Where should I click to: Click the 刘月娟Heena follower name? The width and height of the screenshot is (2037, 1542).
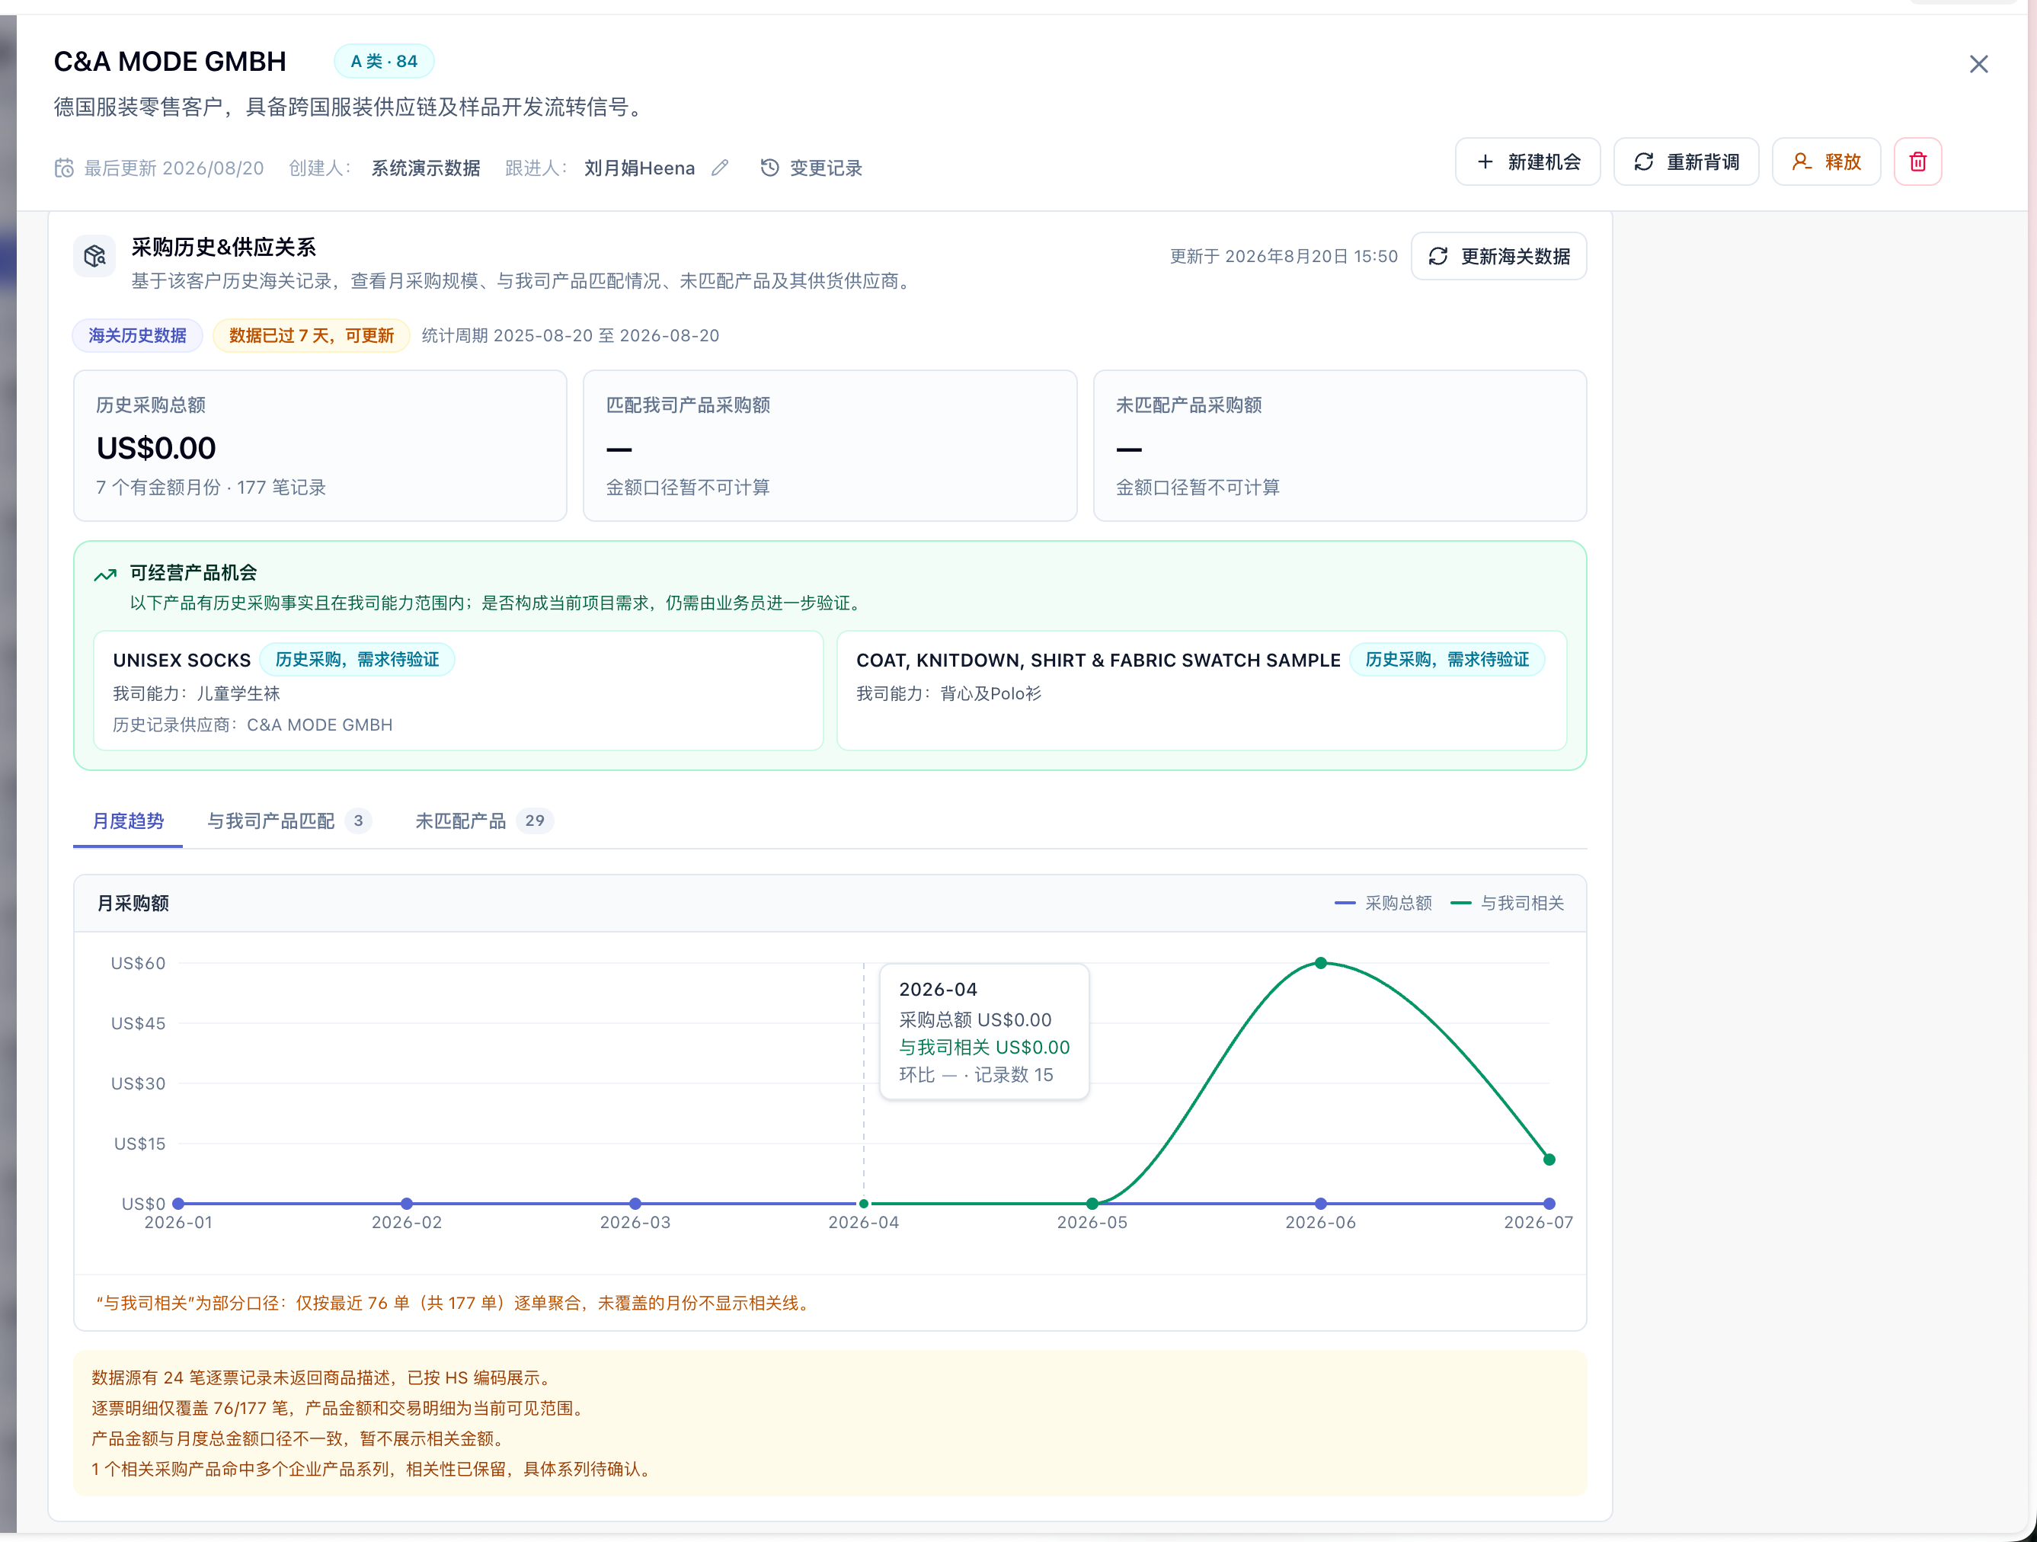[x=639, y=168]
